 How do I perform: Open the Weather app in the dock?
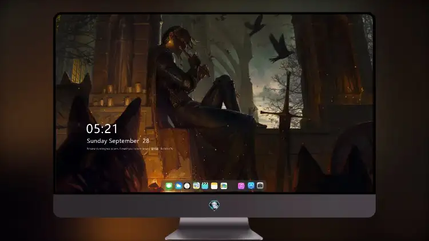[x=178, y=186]
